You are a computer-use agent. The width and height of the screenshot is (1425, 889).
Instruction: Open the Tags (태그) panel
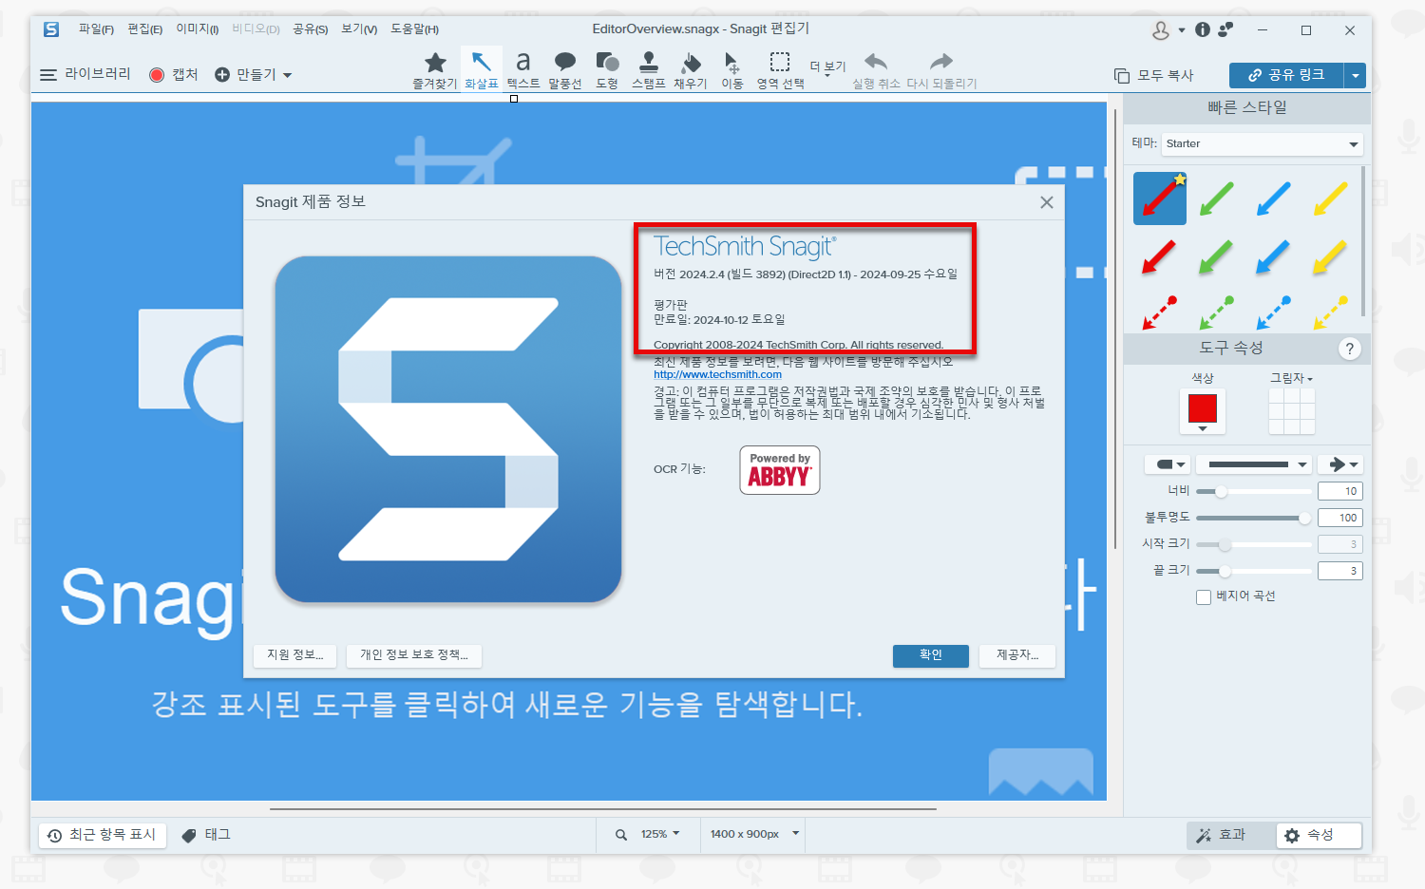click(206, 834)
